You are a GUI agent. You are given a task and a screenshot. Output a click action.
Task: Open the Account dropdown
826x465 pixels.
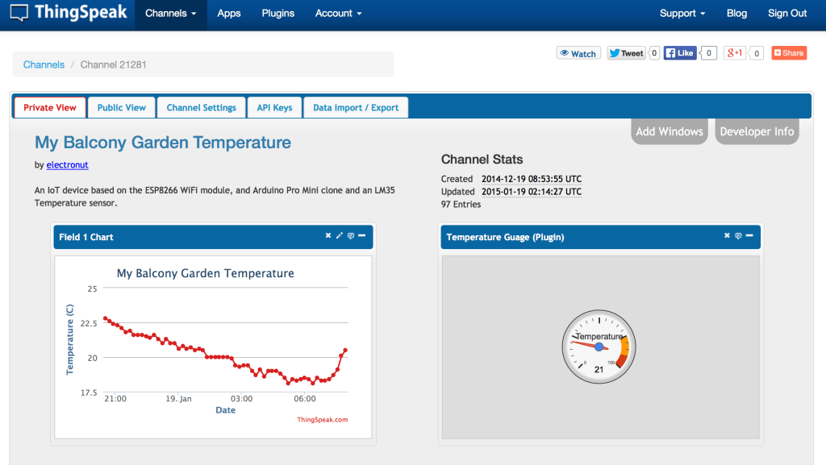tap(338, 14)
